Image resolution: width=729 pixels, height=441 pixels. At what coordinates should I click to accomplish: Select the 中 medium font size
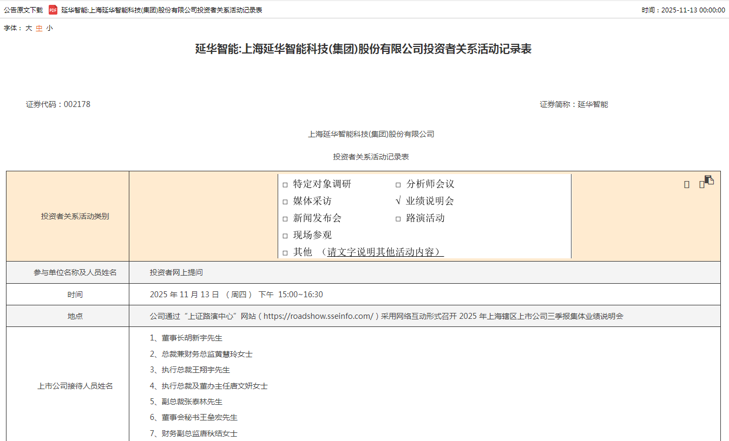click(x=39, y=28)
